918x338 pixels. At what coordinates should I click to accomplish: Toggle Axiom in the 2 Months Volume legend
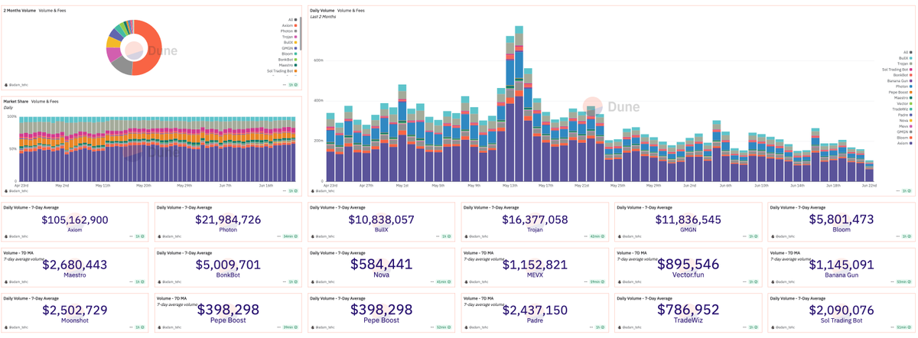289,25
